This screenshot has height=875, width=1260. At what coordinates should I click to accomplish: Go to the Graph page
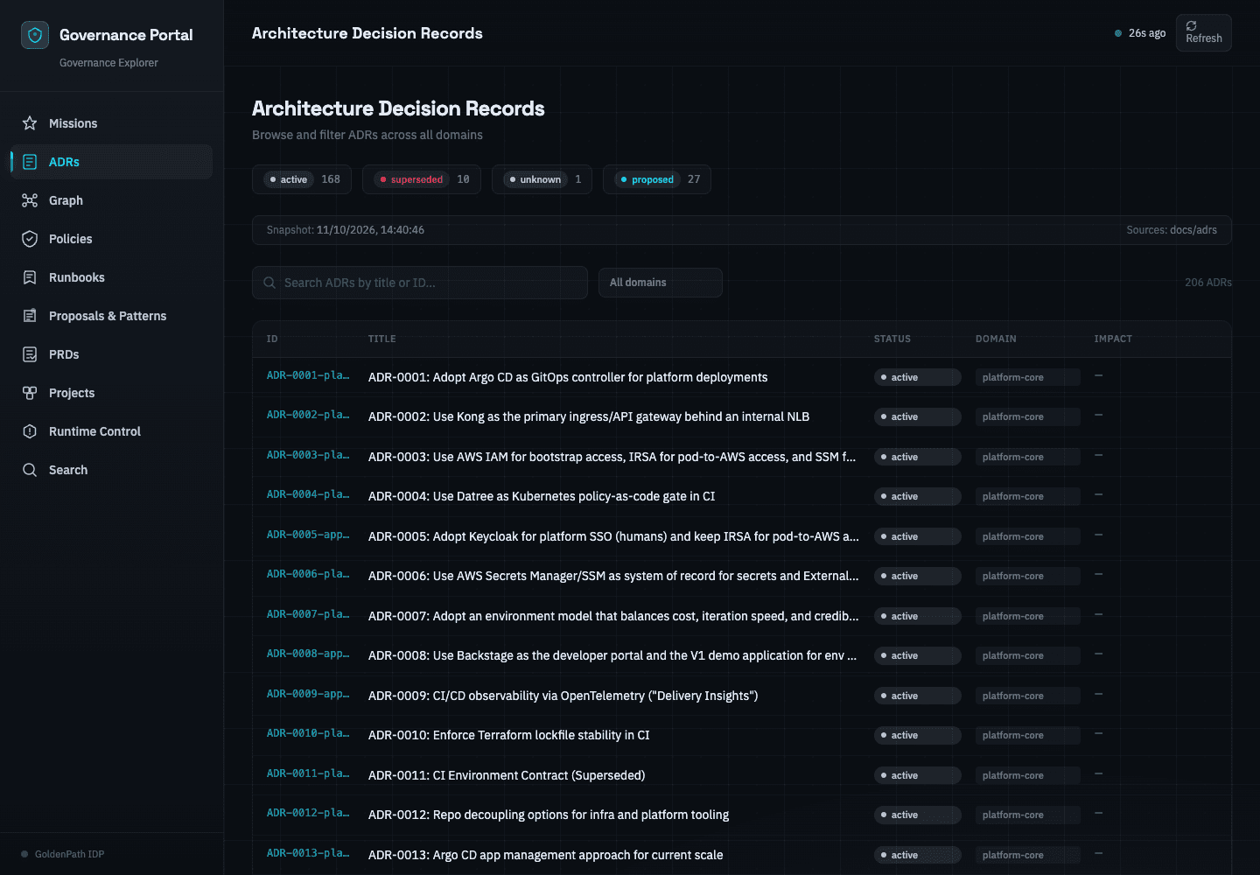111,200
